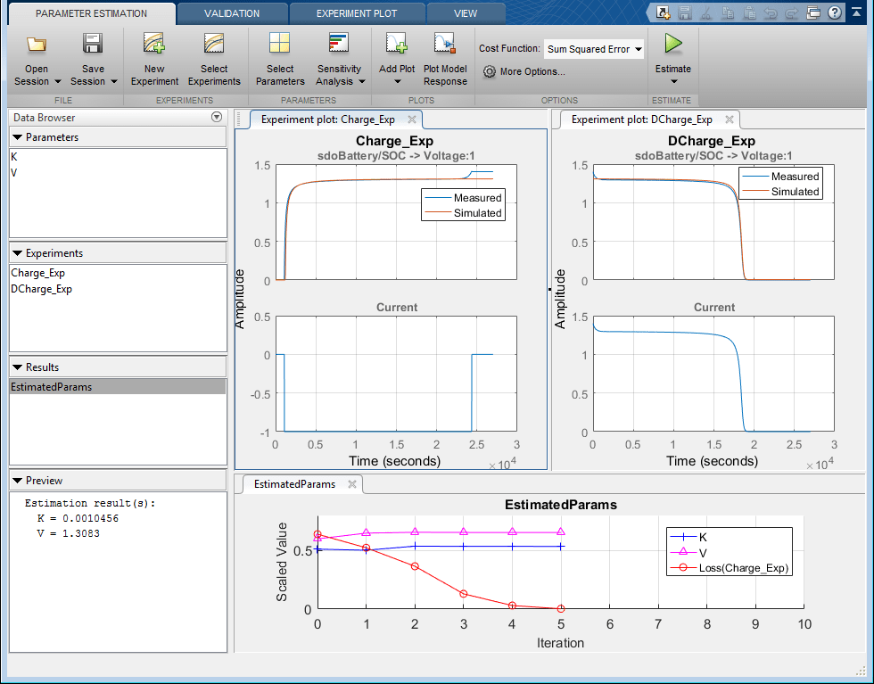This screenshot has height=684, width=874.
Task: Close the Charge_Exp experiment plot tab
Action: 411,119
